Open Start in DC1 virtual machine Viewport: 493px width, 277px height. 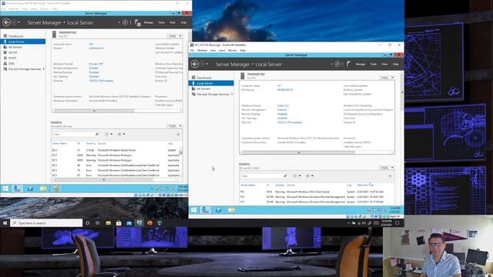[x=5, y=189]
